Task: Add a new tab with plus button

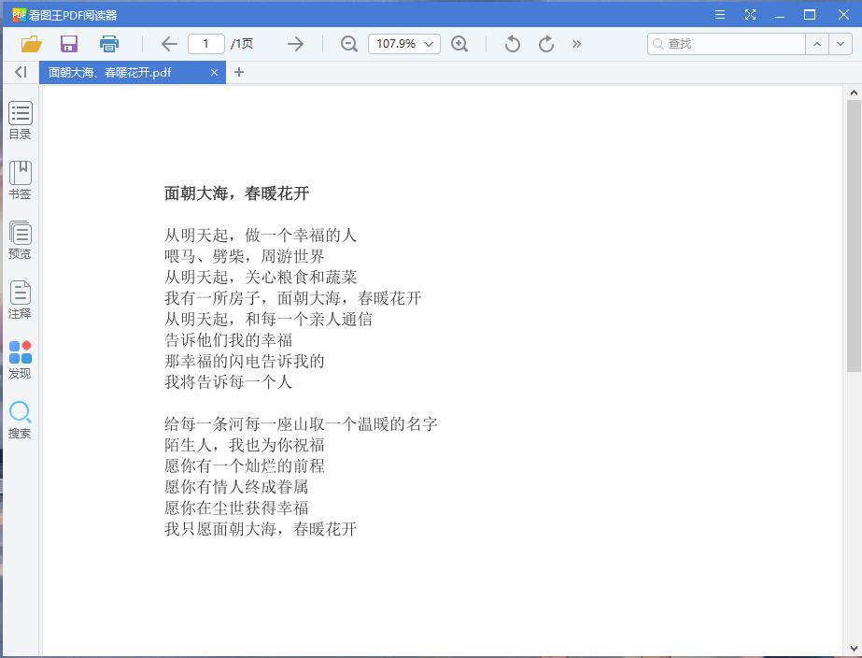Action: pyautogui.click(x=238, y=72)
